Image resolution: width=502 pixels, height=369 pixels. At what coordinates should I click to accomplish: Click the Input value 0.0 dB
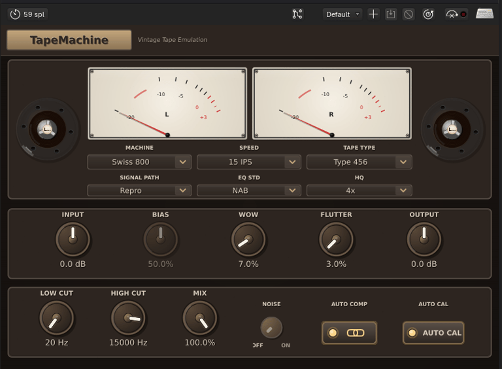coord(73,264)
